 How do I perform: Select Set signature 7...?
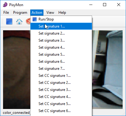(61, 69)
